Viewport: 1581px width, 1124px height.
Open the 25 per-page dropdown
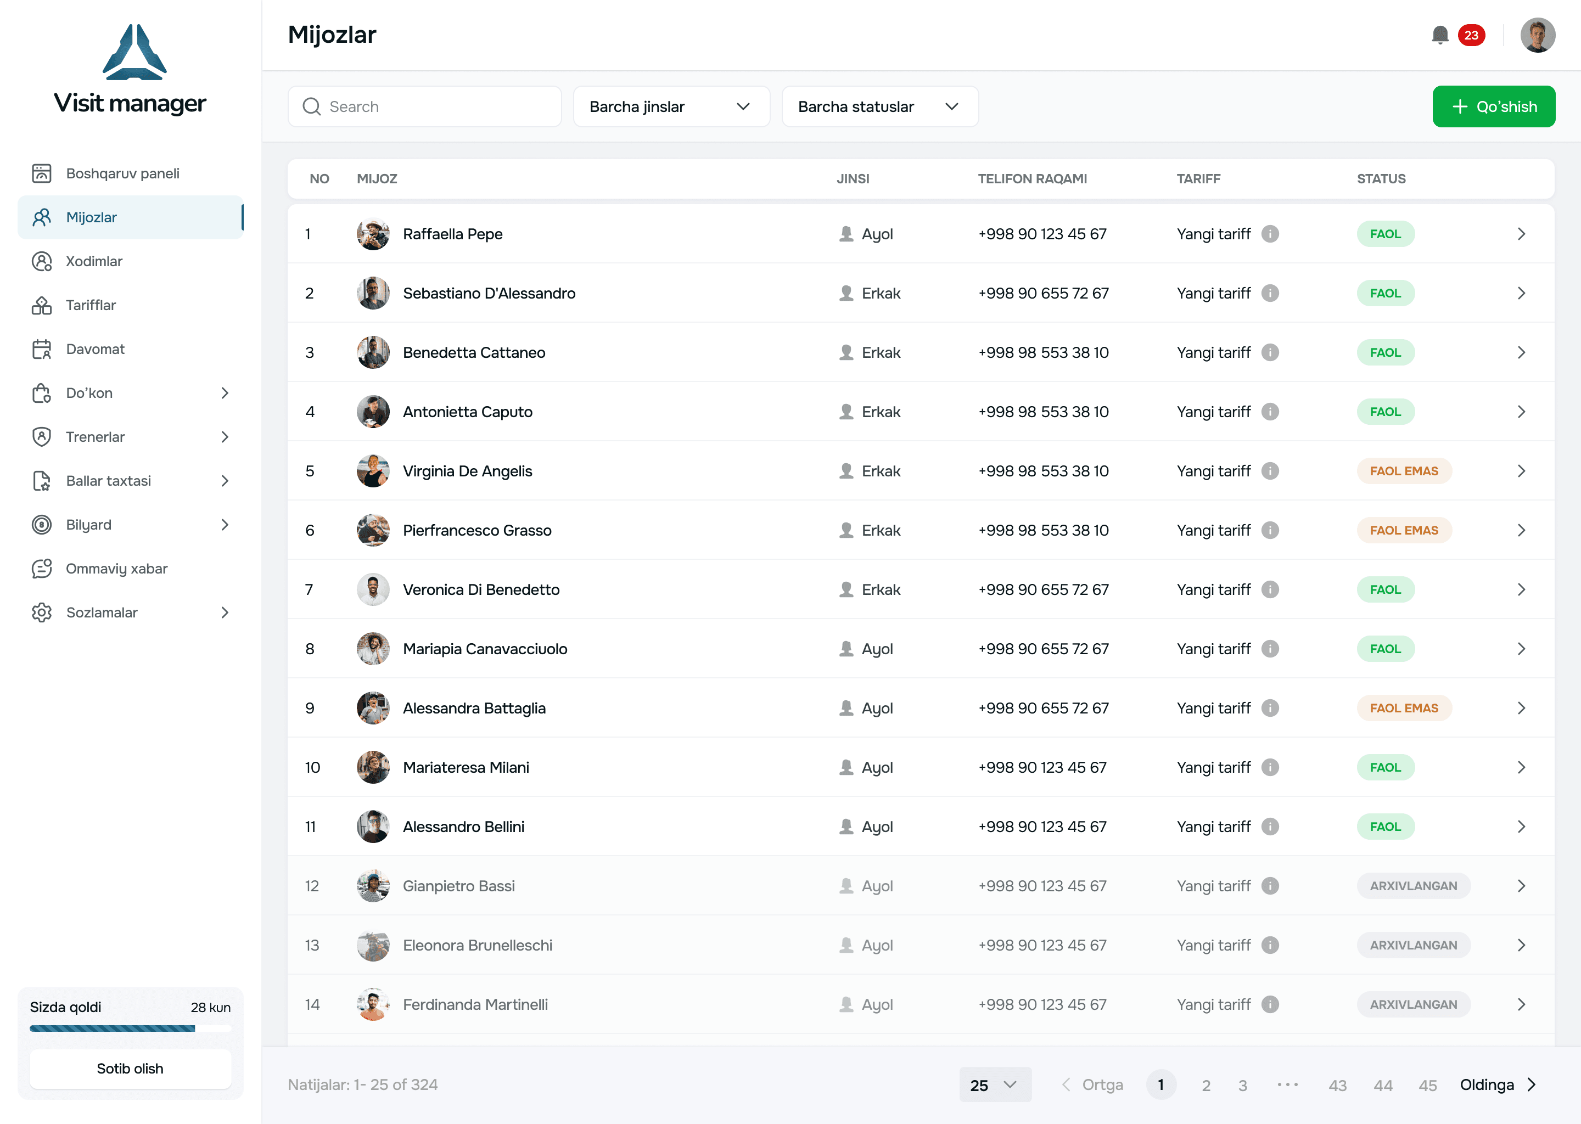pos(995,1084)
